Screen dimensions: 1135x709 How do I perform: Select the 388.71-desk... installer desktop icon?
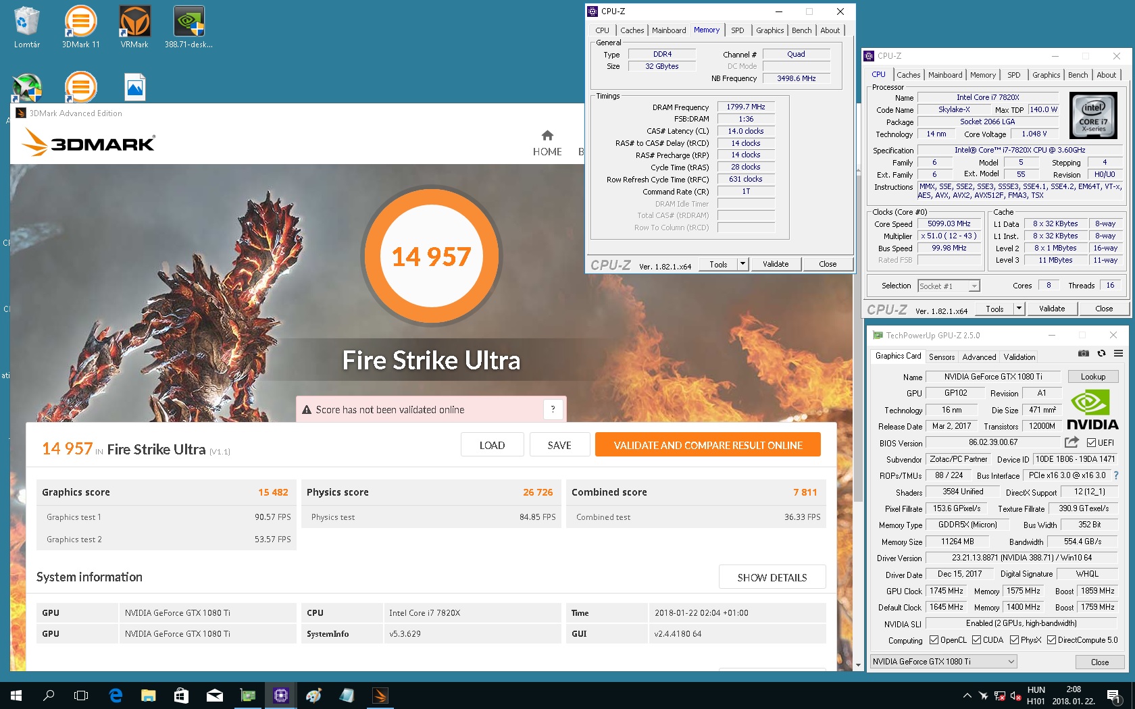(x=188, y=27)
